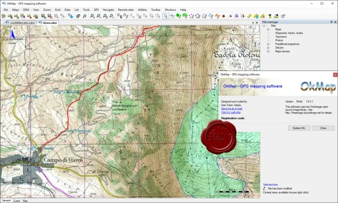The image size is (338, 203).
Task: Select the yellow ruler distance tool
Action: [x=249, y=16]
